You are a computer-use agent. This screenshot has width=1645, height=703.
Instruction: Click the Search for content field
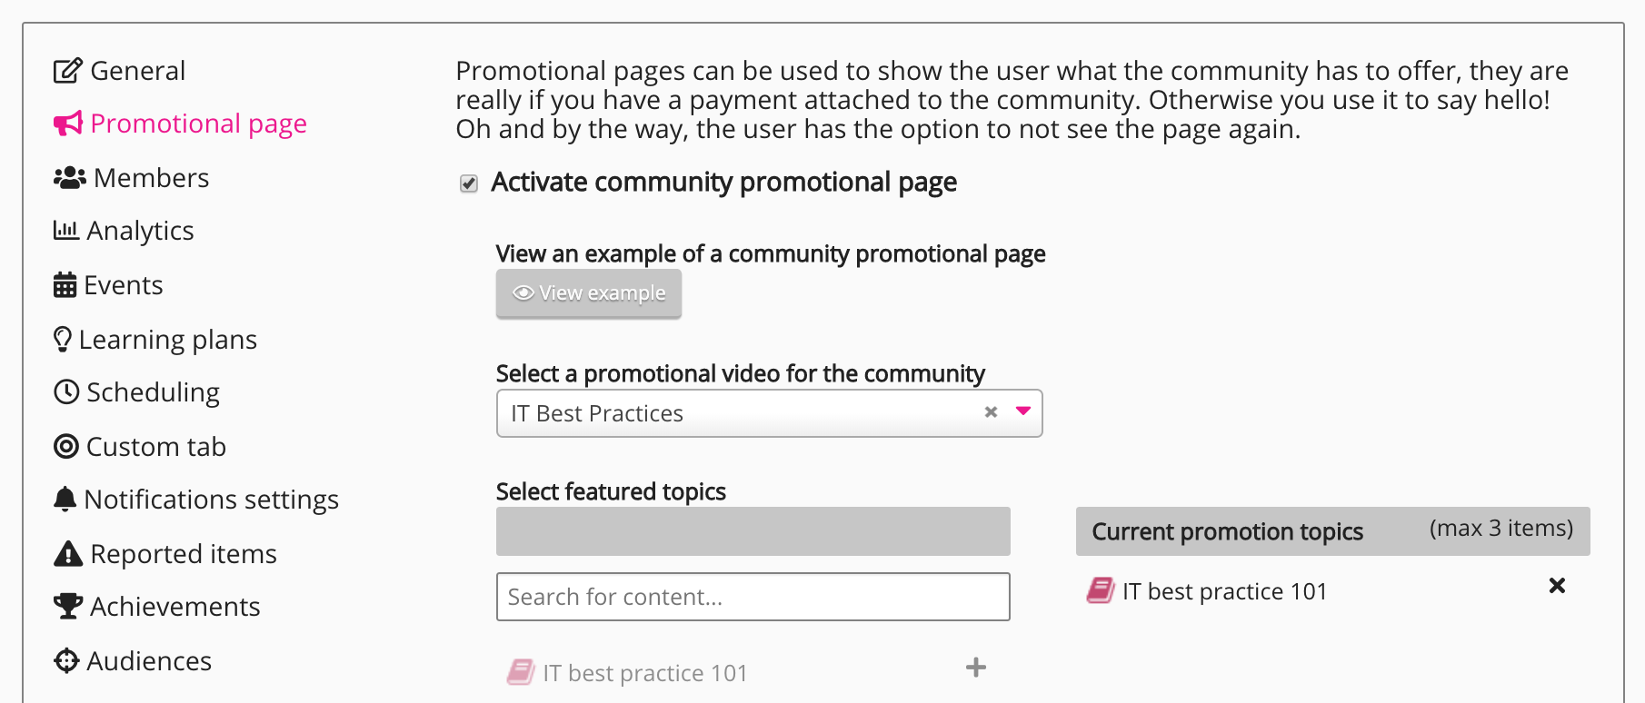point(753,597)
